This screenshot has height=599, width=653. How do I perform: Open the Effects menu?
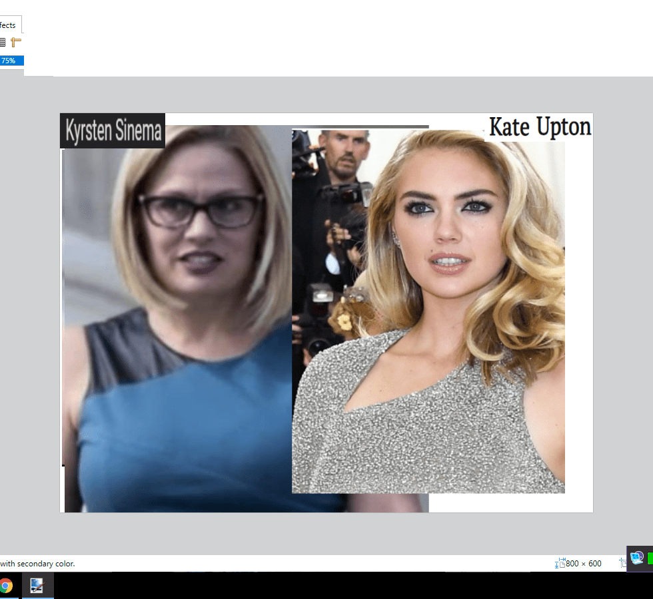pos(8,25)
